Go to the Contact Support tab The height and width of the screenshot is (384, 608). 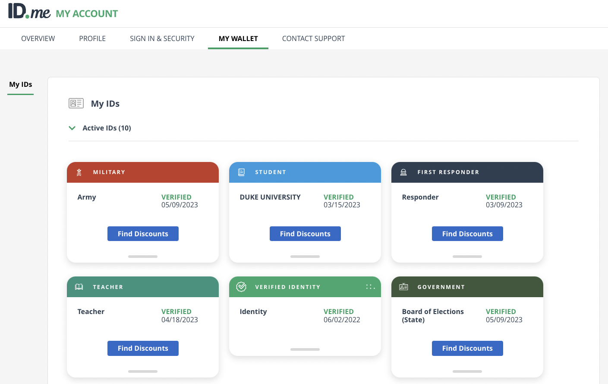[x=313, y=38]
